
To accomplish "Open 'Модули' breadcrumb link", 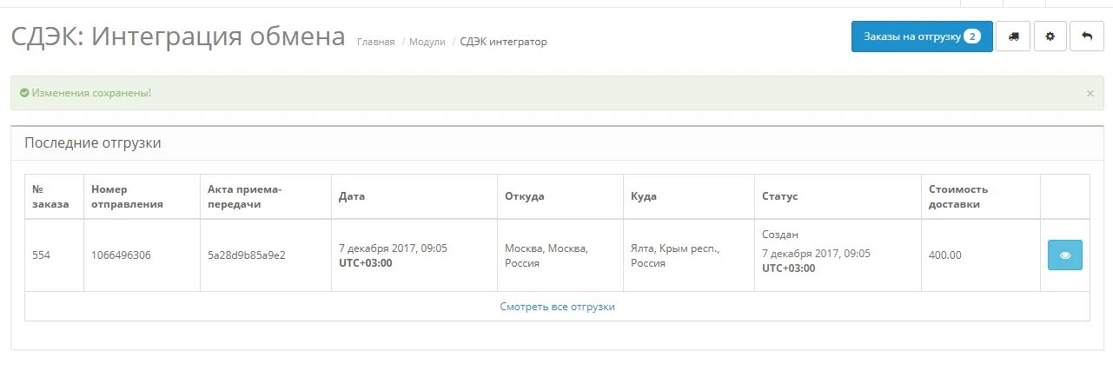I will [427, 42].
